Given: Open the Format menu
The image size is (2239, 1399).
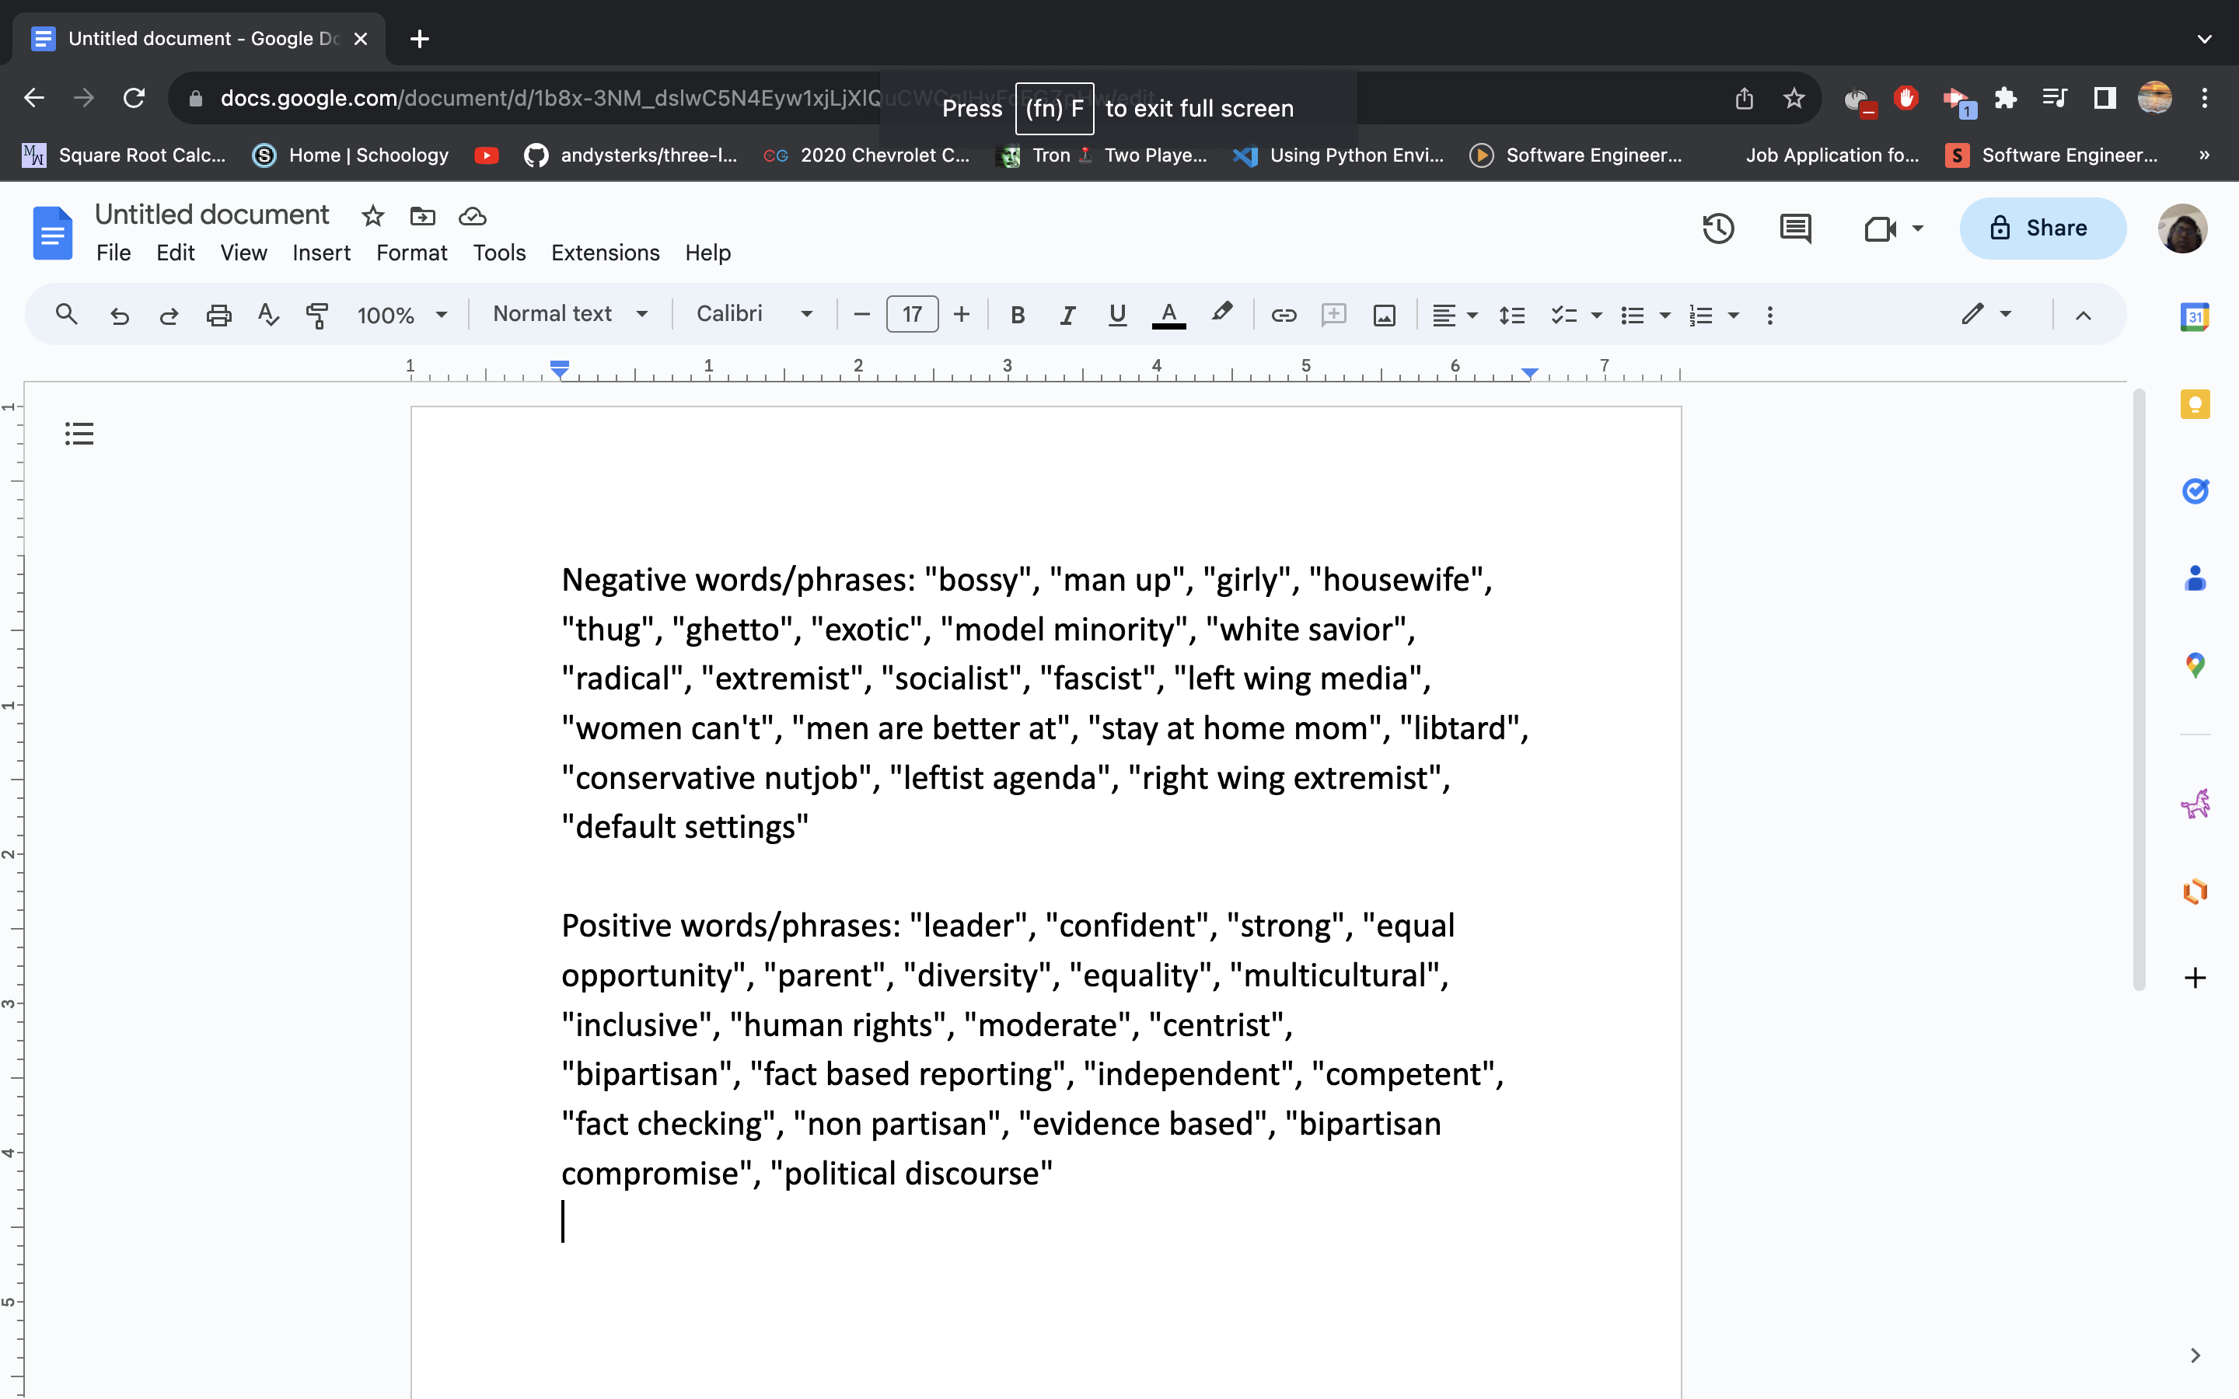Looking at the screenshot, I should [410, 253].
